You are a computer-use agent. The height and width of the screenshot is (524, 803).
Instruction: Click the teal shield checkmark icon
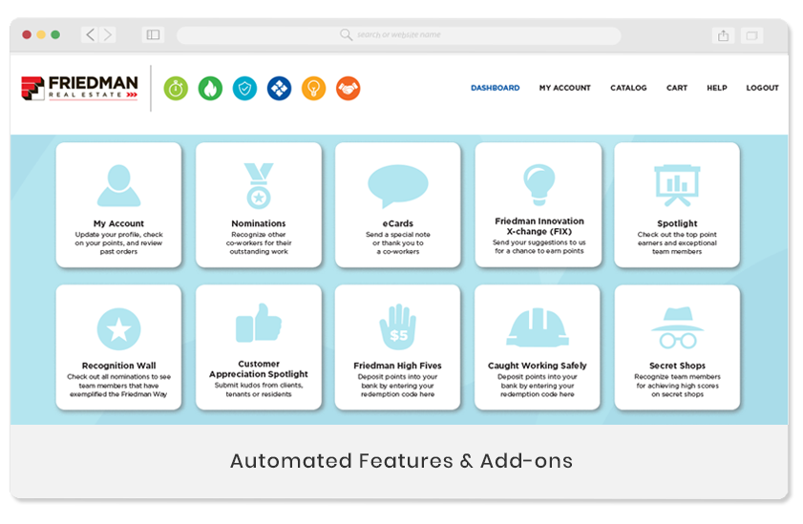tap(244, 88)
